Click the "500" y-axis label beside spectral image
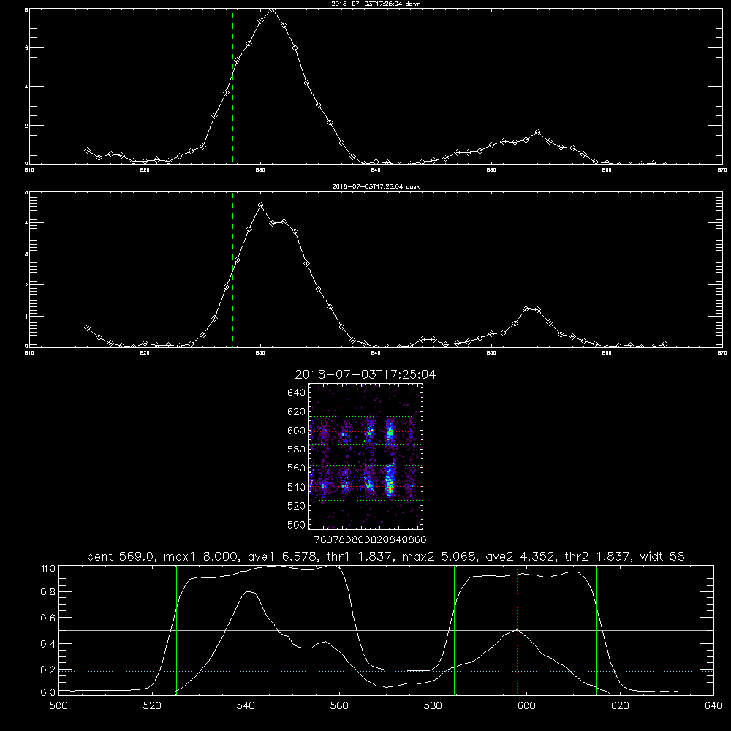Screen dimensions: 731x731 click(x=296, y=525)
